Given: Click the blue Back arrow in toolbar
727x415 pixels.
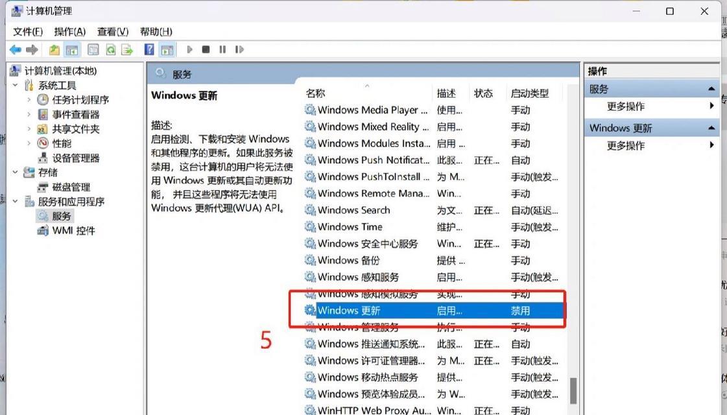Looking at the screenshot, I should tap(16, 50).
